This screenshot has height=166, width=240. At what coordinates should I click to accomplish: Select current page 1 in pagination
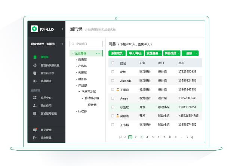tap(130, 137)
